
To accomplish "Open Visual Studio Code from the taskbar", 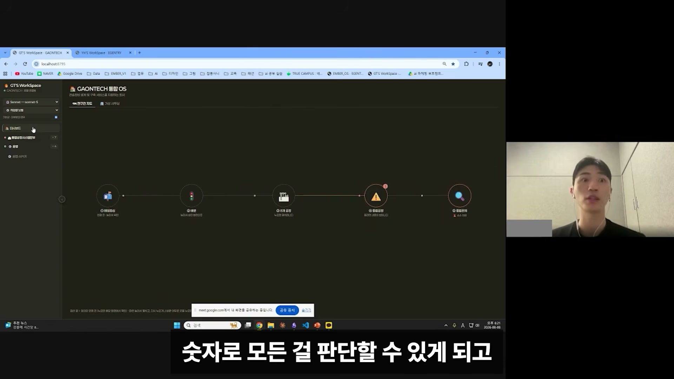I will point(305,325).
